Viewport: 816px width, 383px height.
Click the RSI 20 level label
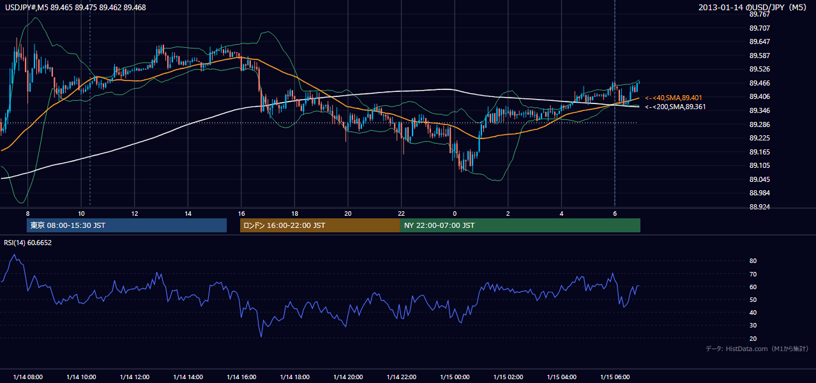coord(753,338)
